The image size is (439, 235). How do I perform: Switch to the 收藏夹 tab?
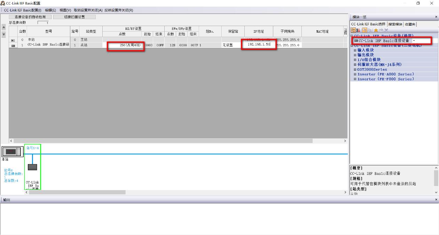point(410,24)
